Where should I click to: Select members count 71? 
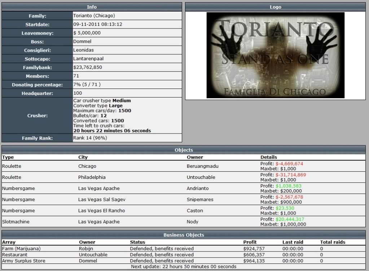pyautogui.click(x=76, y=76)
